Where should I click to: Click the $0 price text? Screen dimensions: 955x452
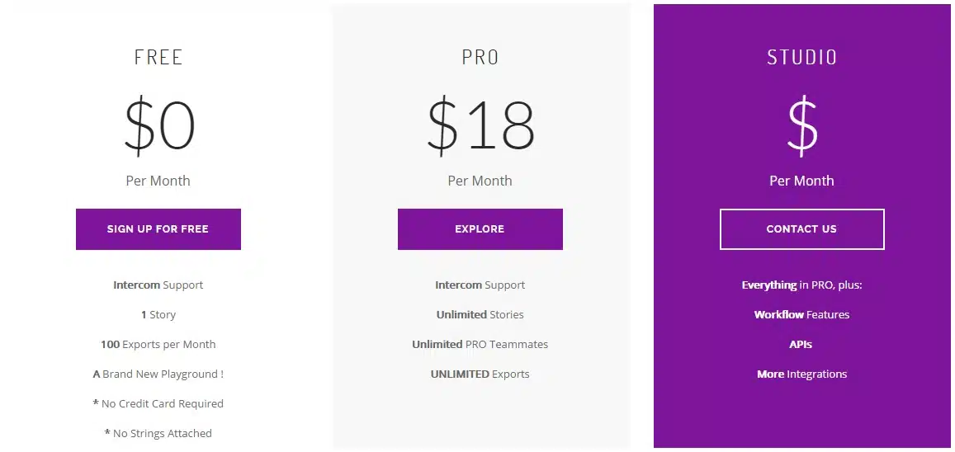[159, 127]
